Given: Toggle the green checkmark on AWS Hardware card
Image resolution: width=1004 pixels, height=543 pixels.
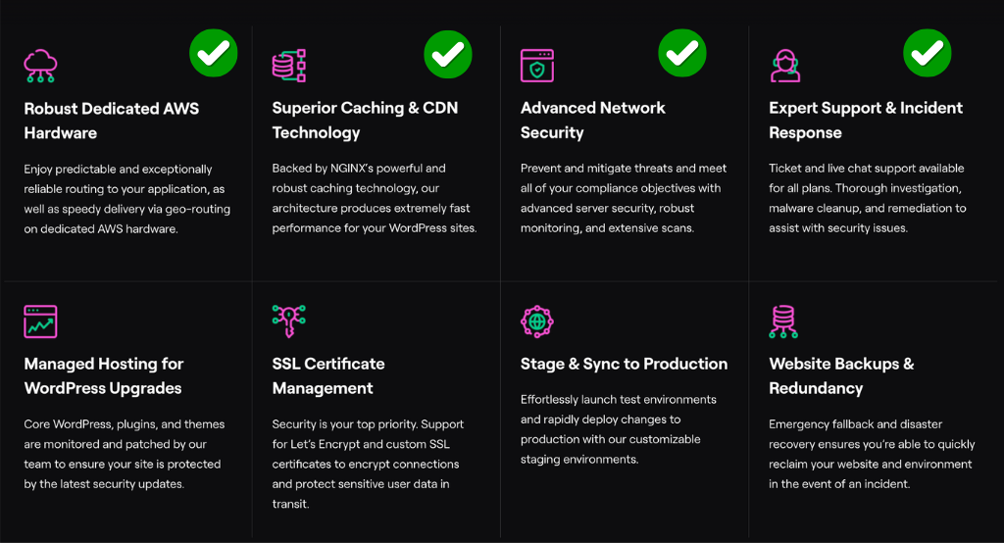Looking at the screenshot, I should coord(213,53).
